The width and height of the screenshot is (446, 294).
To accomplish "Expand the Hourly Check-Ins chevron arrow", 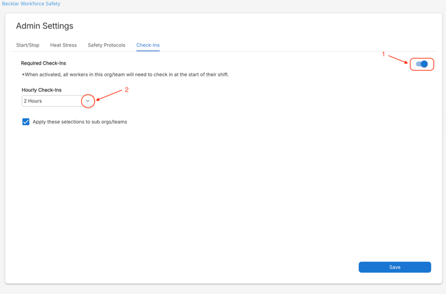I will pos(88,101).
